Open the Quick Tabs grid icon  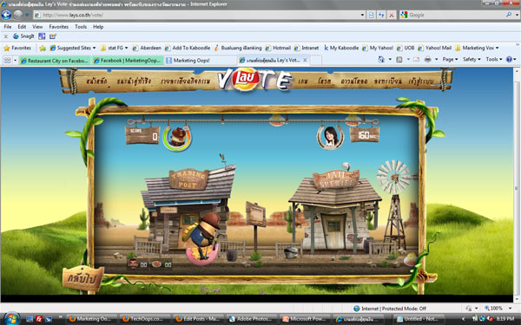click(x=7, y=61)
